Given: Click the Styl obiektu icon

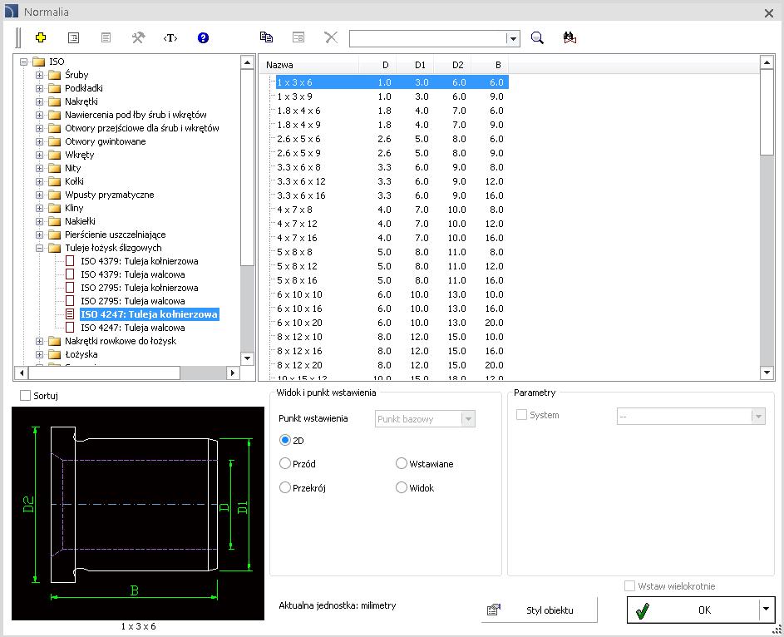Looking at the screenshot, I should click(x=494, y=610).
